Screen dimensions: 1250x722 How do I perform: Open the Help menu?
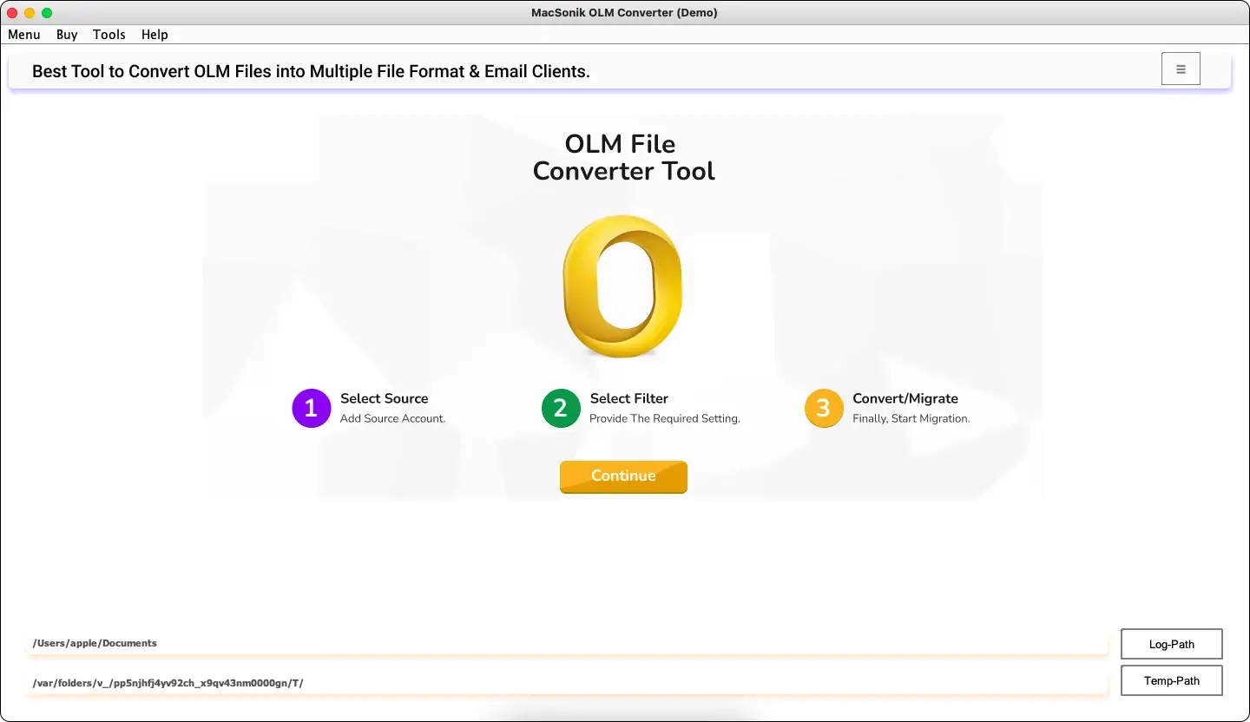(x=155, y=35)
